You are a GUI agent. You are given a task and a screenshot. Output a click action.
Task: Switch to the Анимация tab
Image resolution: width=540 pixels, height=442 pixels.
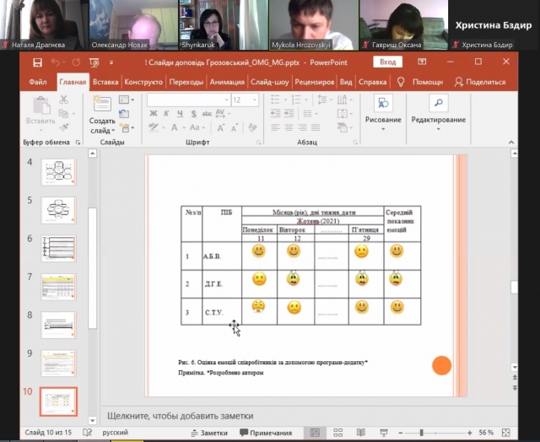226,82
